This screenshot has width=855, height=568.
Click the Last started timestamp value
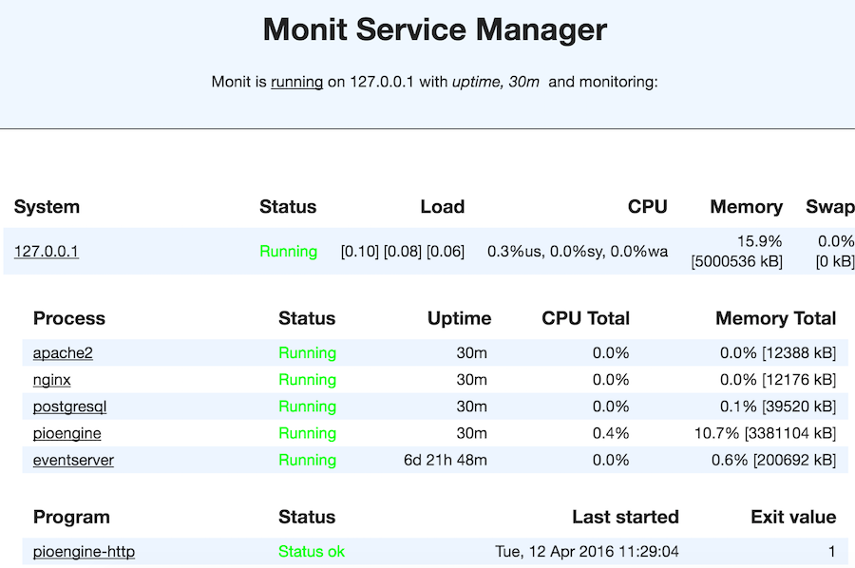pos(587,551)
